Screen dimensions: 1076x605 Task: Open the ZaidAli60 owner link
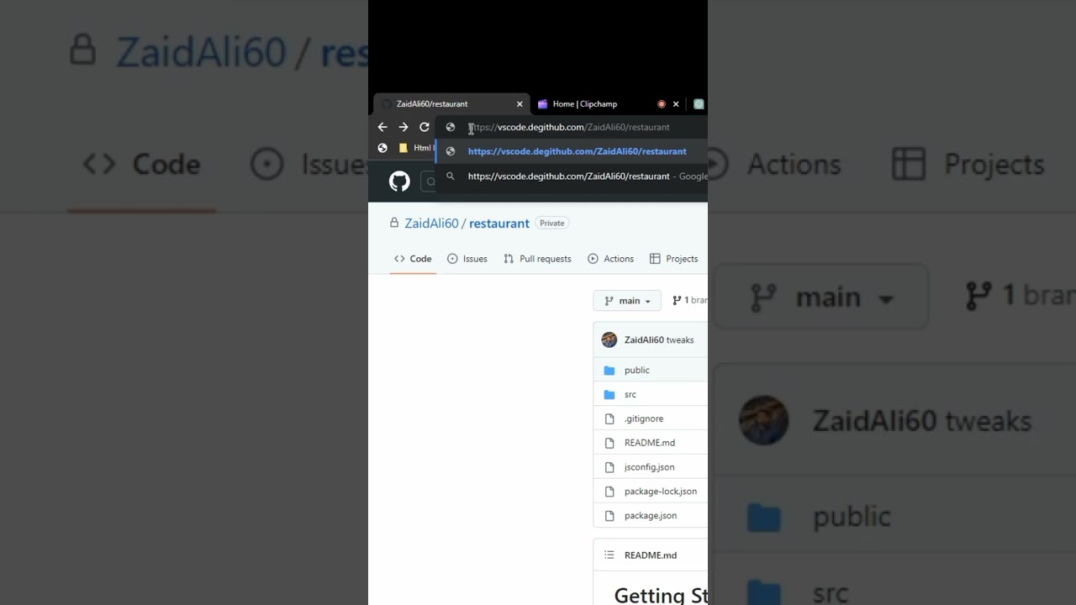pyautogui.click(x=431, y=223)
